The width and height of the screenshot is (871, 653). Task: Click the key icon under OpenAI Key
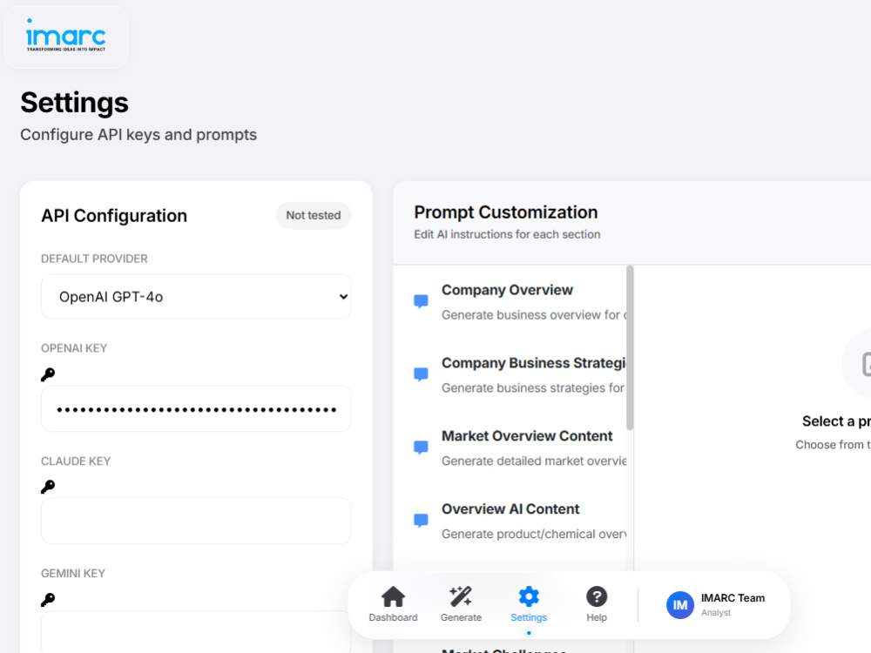(48, 374)
